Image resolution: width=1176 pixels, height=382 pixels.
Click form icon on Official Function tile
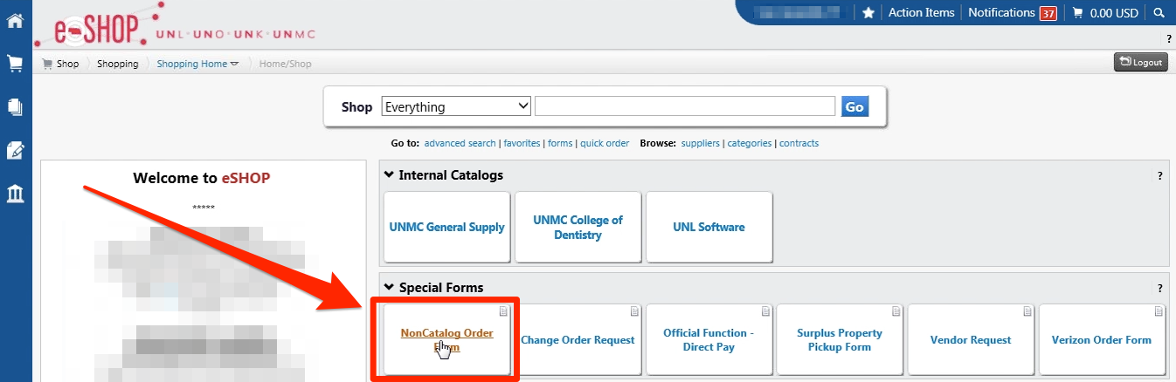point(764,311)
